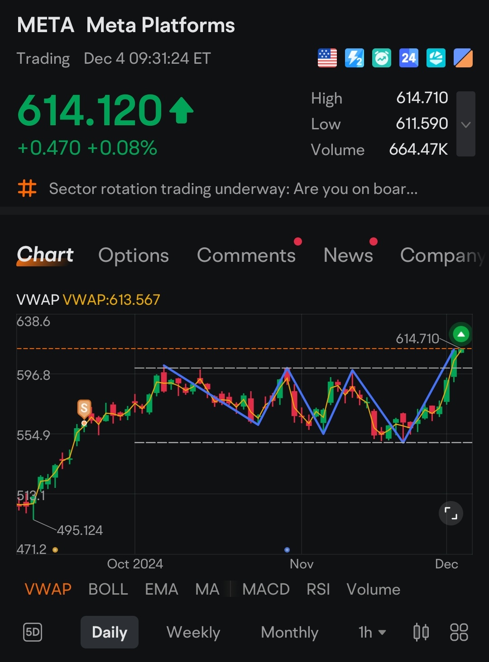
Task: Select the Weekly timeframe
Action: 193,632
